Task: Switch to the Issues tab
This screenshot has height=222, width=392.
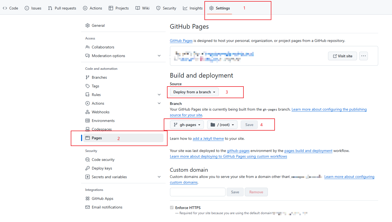Action: pos(33,8)
